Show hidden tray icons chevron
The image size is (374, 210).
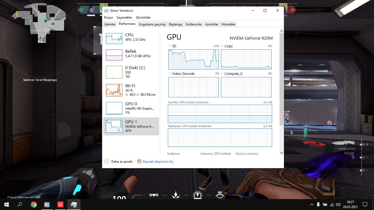pyautogui.click(x=312, y=205)
